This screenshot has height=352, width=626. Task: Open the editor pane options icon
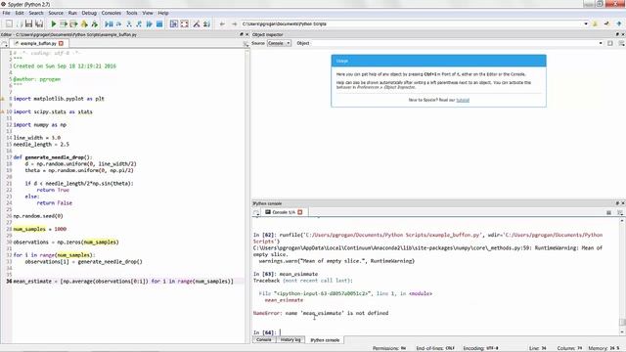246,43
